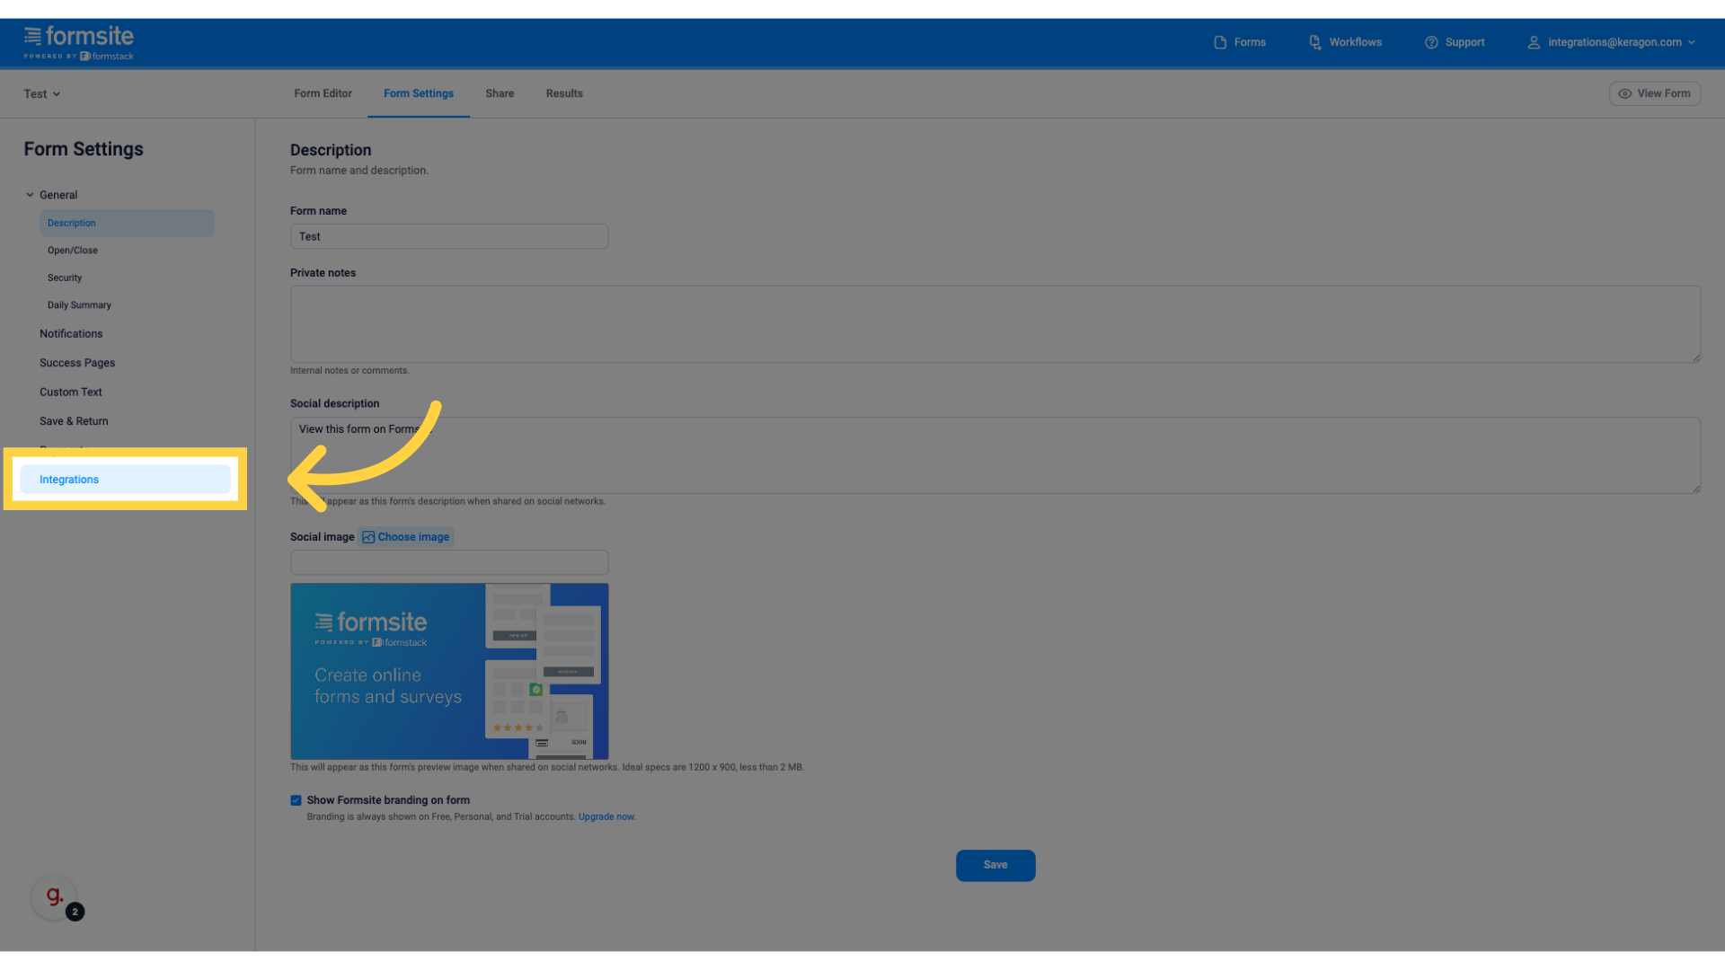The width and height of the screenshot is (1725, 970).
Task: Click the Workflows icon in header
Action: point(1315,42)
